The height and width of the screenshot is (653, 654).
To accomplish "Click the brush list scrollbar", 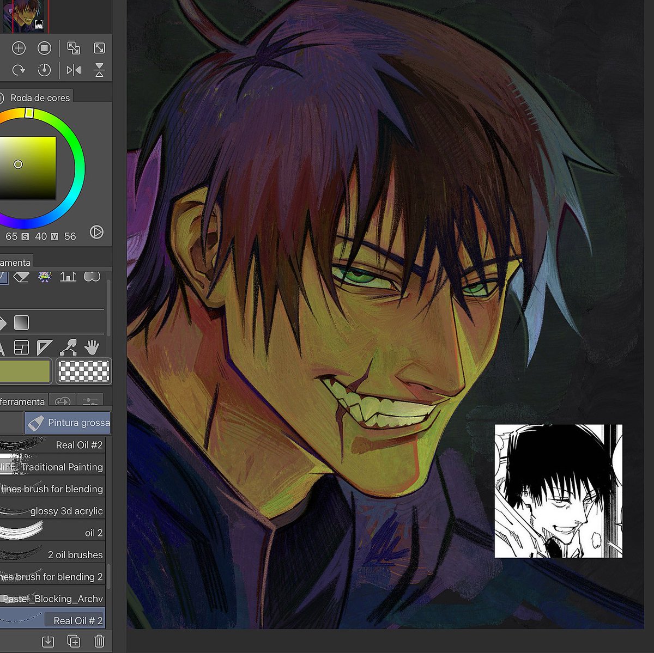I will (x=108, y=577).
